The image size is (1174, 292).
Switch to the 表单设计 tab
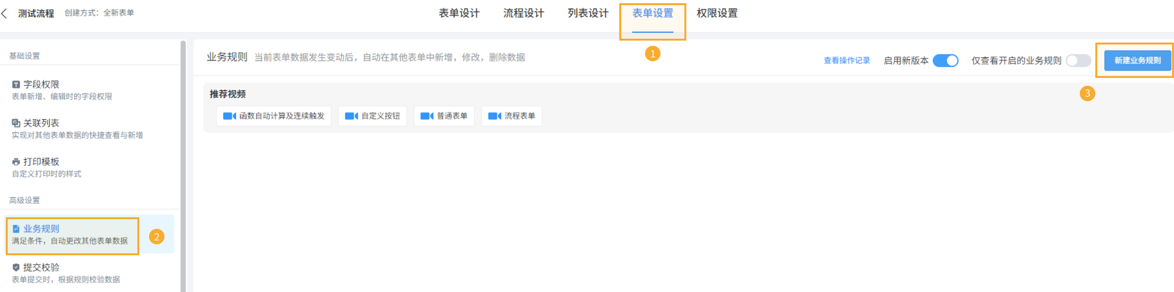(459, 14)
